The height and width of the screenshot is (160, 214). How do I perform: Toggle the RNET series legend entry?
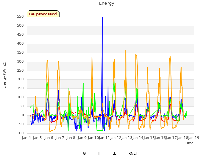pos(130,153)
